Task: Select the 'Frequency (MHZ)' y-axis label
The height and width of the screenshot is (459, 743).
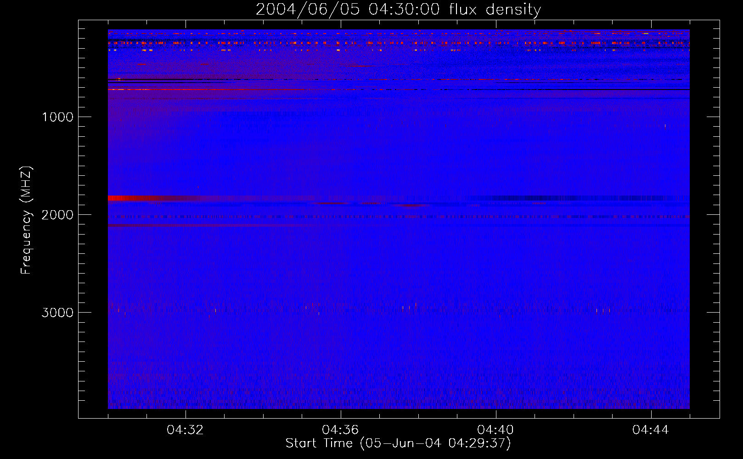Action: coord(26,220)
